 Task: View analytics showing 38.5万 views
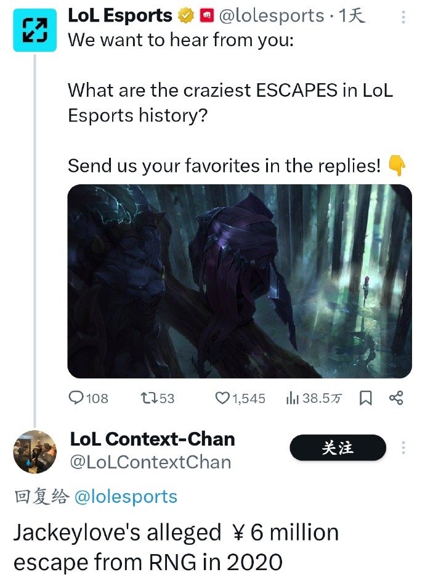point(314,398)
